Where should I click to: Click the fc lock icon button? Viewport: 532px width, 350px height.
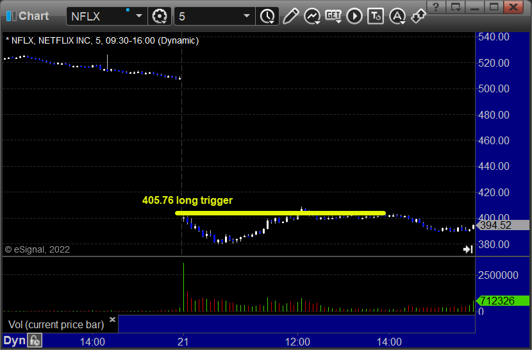tap(35, 340)
